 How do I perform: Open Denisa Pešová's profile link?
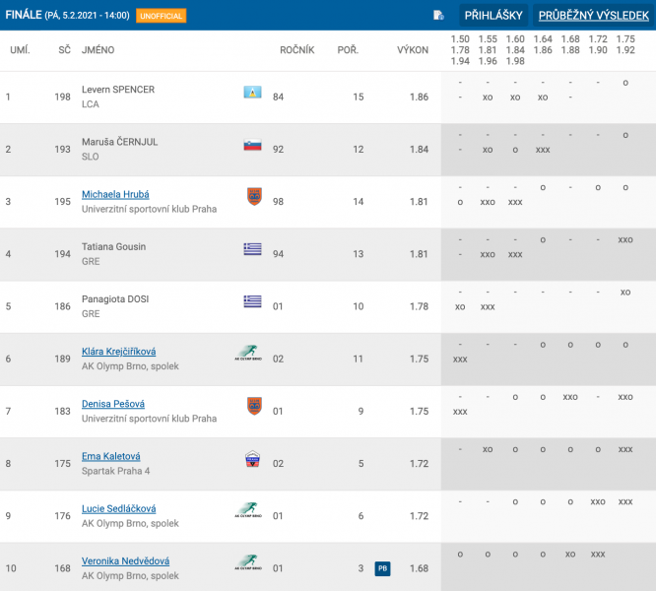[113, 404]
